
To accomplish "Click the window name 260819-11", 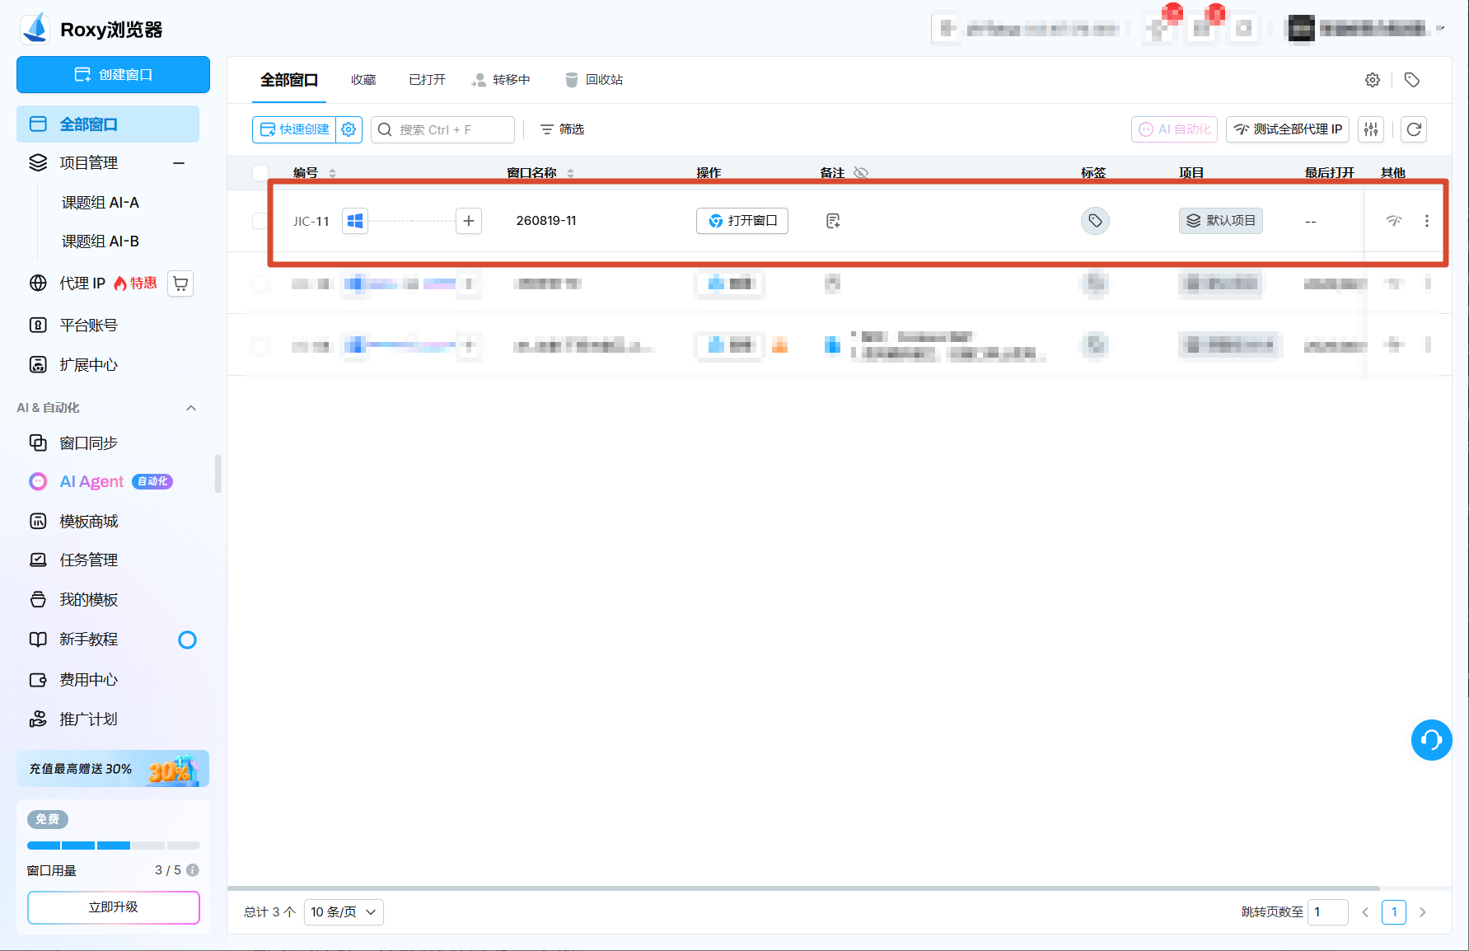I will (546, 221).
